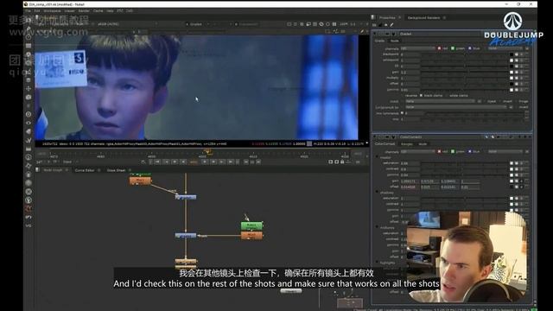The height and width of the screenshot is (311, 553).
Task: Collapse the shadows section in ColorCorrect
Action: tap(378, 193)
